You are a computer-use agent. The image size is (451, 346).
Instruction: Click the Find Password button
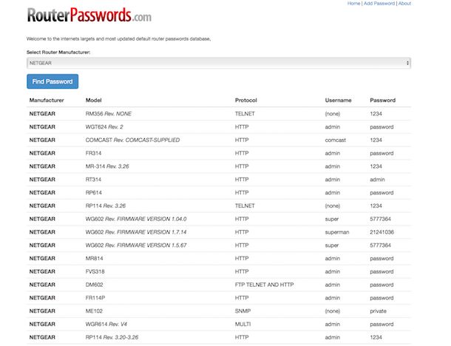(52, 81)
